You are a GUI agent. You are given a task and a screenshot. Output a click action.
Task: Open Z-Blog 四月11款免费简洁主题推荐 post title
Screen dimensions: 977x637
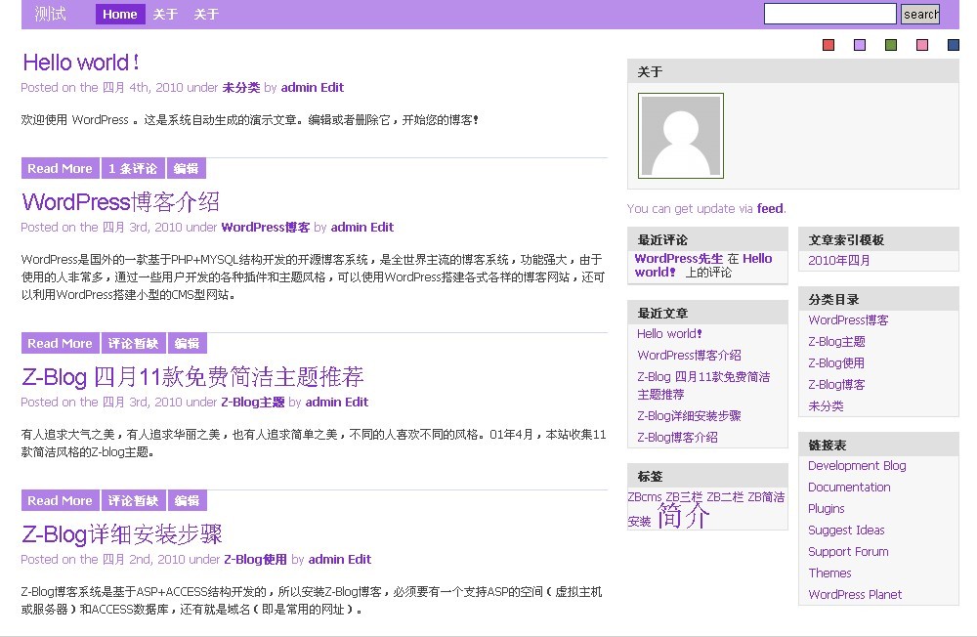click(x=192, y=377)
